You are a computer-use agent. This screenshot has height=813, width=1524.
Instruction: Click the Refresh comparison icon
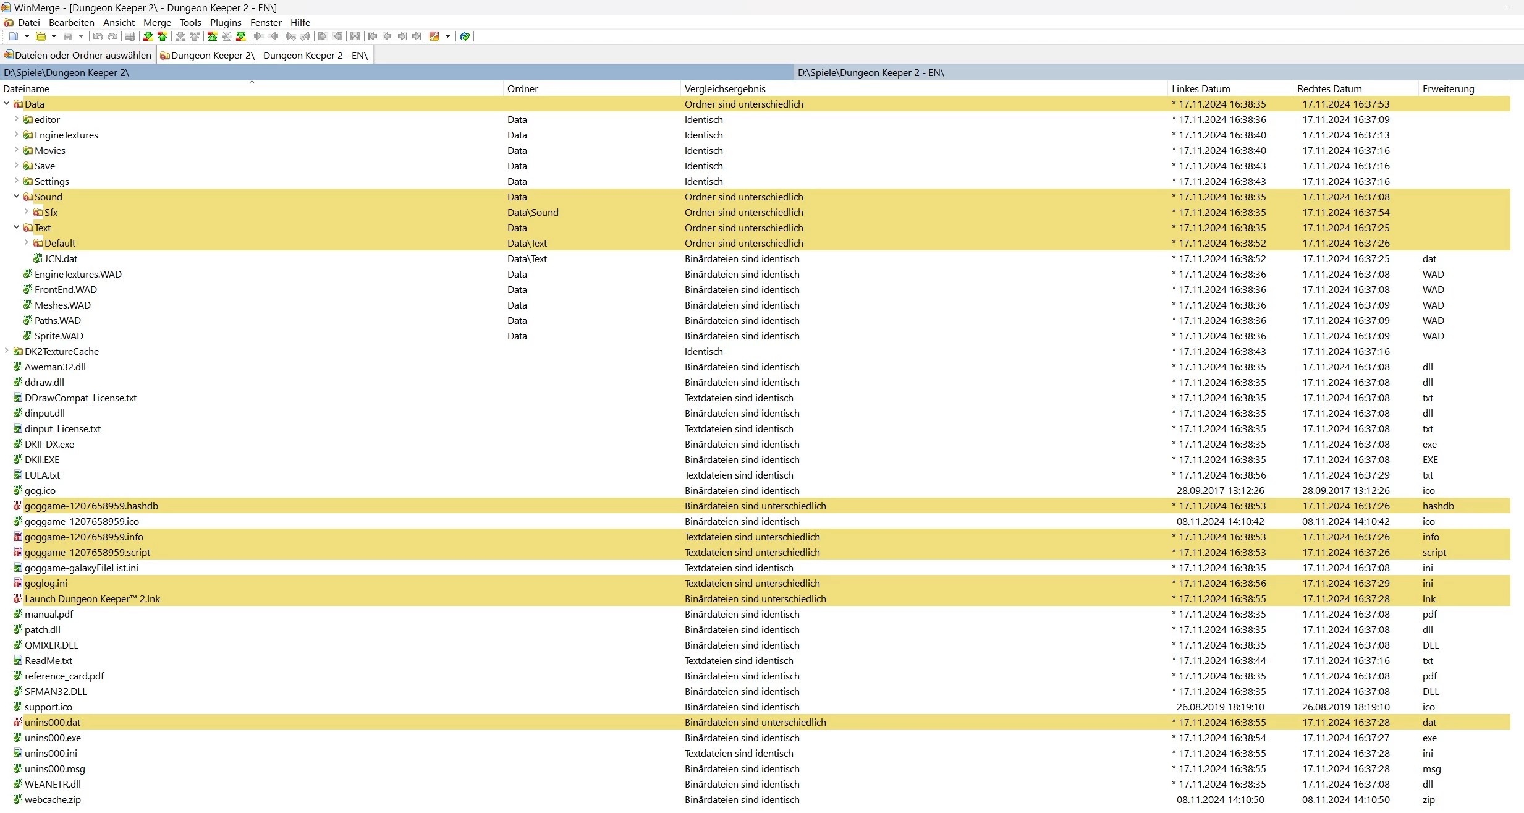465,36
